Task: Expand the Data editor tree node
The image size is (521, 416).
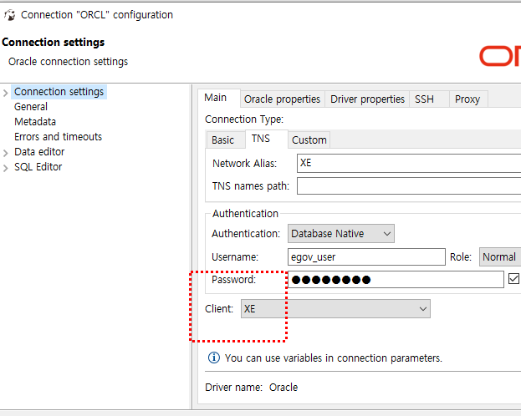Action: click(x=5, y=153)
